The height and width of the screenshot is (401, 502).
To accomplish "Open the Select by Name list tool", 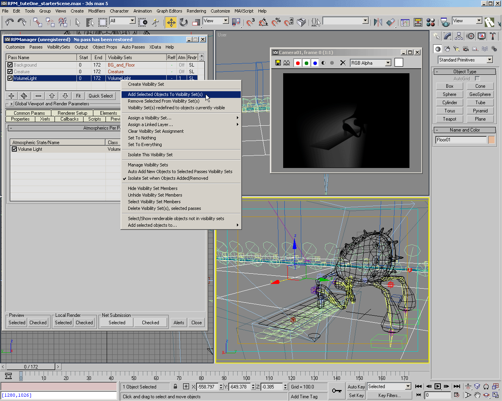I will pos(90,22).
